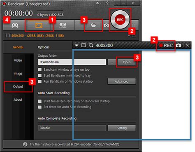The height and width of the screenshot is (152, 195).
Task: Take a screenshot with capture bar camera icon
Action: 178,45
